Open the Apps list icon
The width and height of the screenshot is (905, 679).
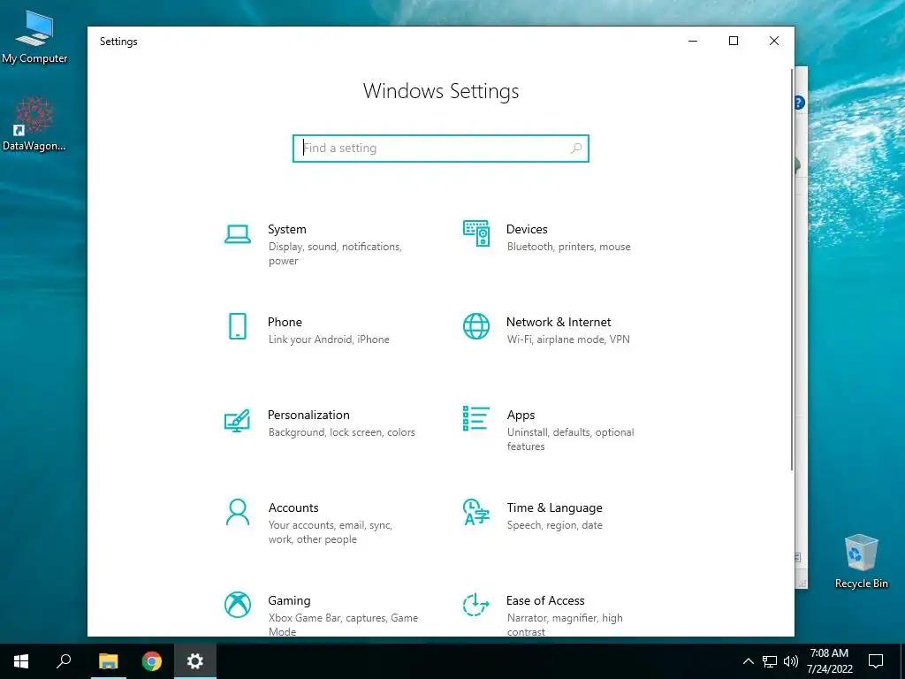(476, 418)
